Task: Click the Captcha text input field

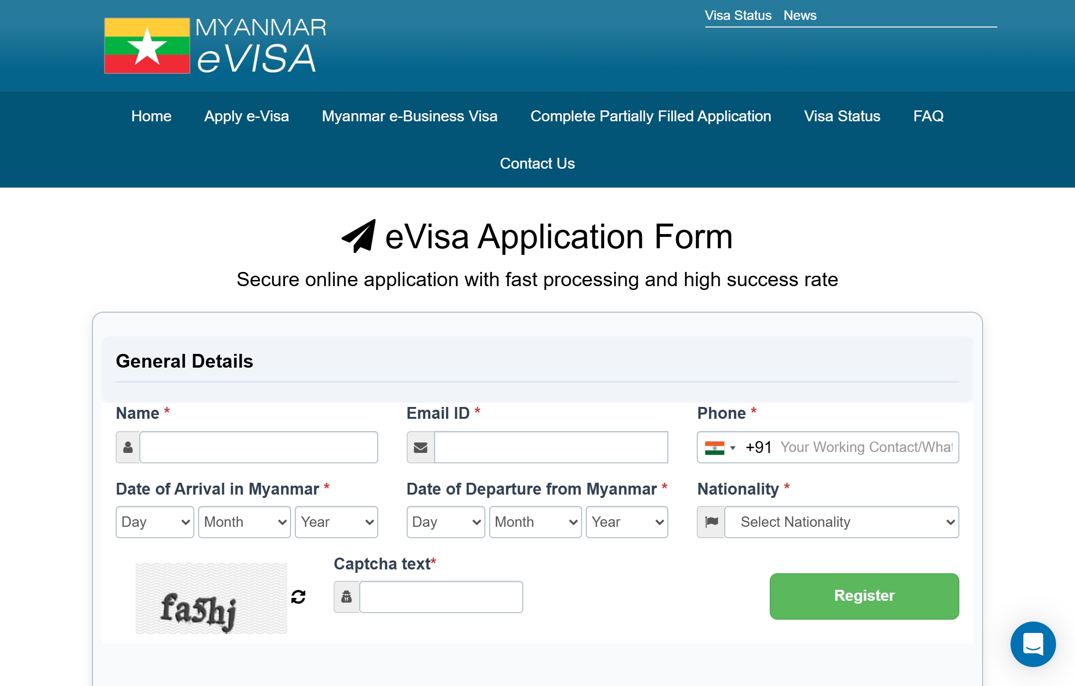Action: (441, 597)
